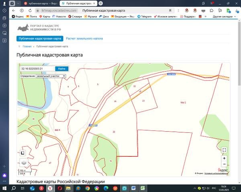
Task: Click the Яндекс logo on the map
Action: (x=223, y=170)
